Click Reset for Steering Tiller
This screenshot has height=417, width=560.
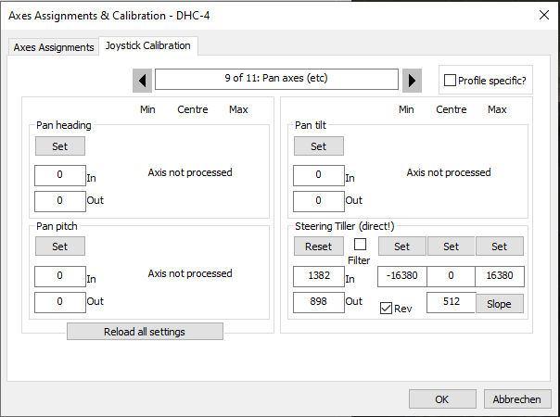[x=318, y=246]
